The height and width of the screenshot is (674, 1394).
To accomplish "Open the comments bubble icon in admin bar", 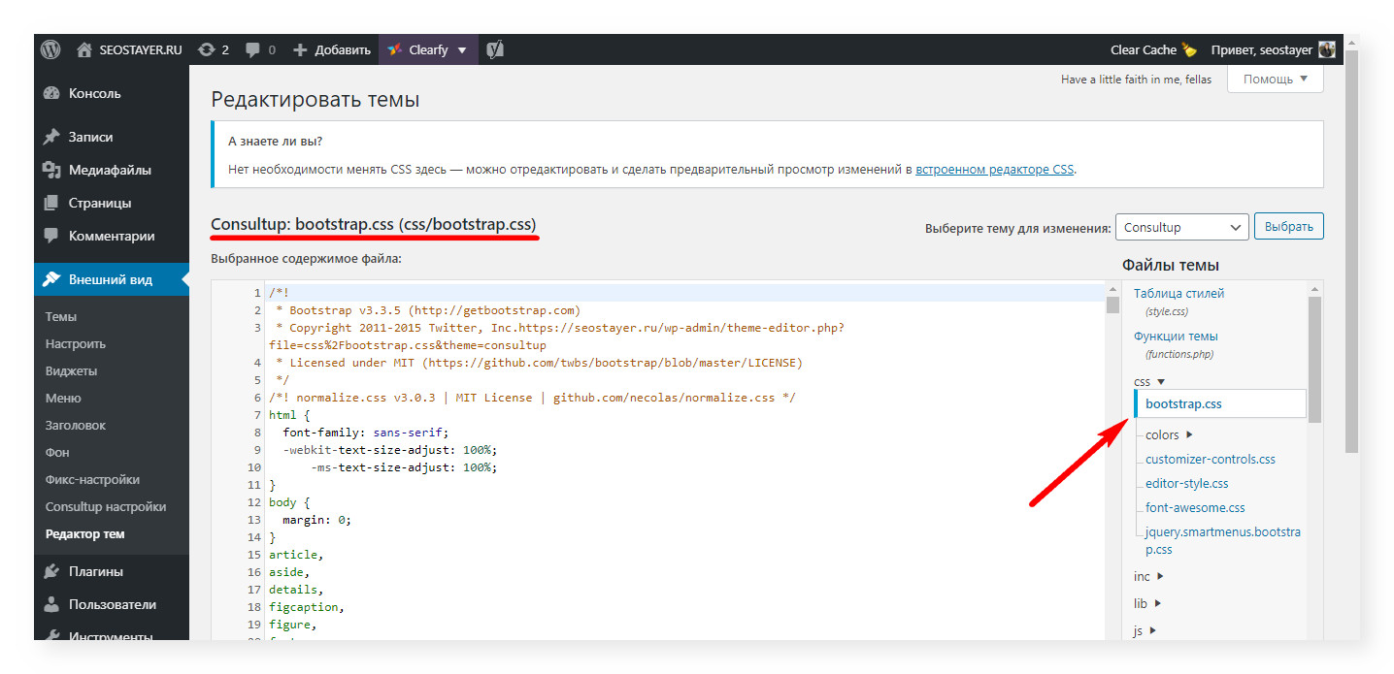I will coord(253,49).
